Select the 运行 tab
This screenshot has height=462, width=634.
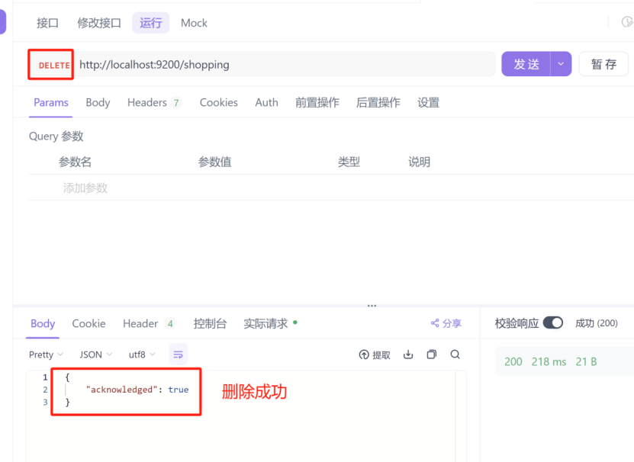[151, 23]
